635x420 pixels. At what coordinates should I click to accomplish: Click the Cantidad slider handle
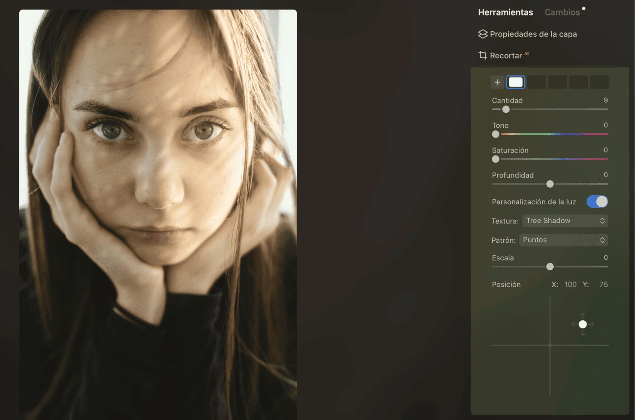click(506, 110)
